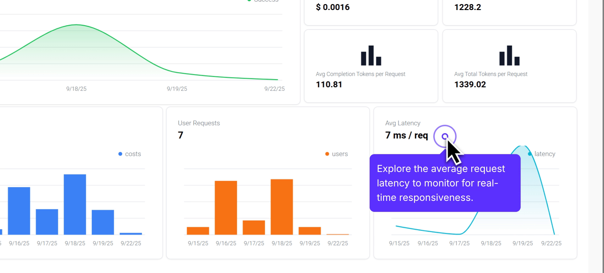Click the vertical scrollbar on the right edge
Screen dimensions: 604x273
pos(596,136)
